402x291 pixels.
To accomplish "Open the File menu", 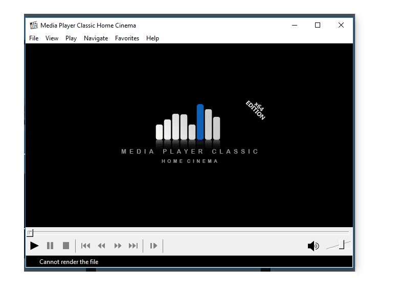I will click(34, 38).
